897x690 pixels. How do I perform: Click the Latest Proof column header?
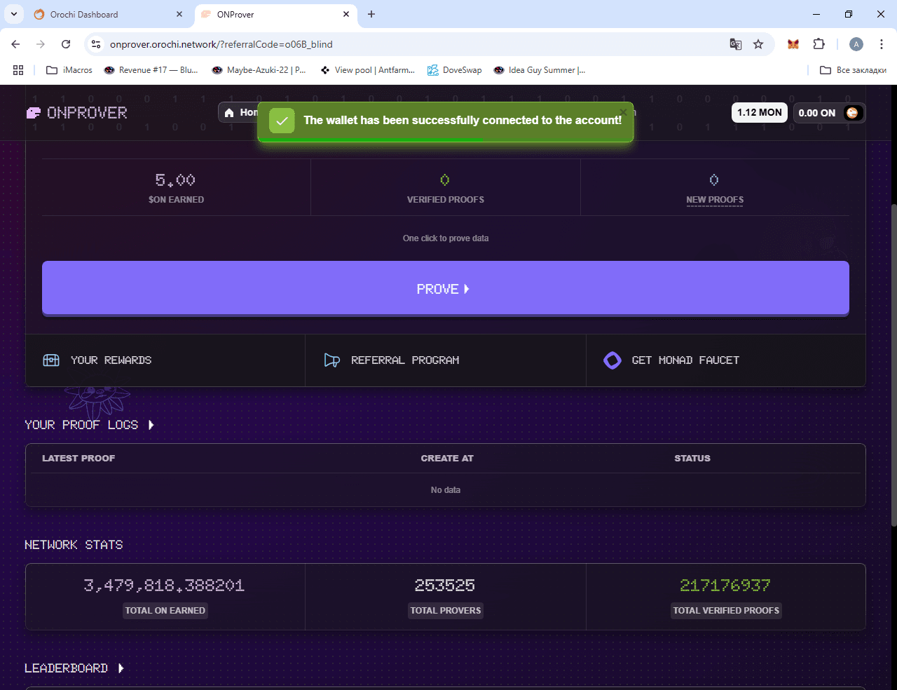click(78, 459)
